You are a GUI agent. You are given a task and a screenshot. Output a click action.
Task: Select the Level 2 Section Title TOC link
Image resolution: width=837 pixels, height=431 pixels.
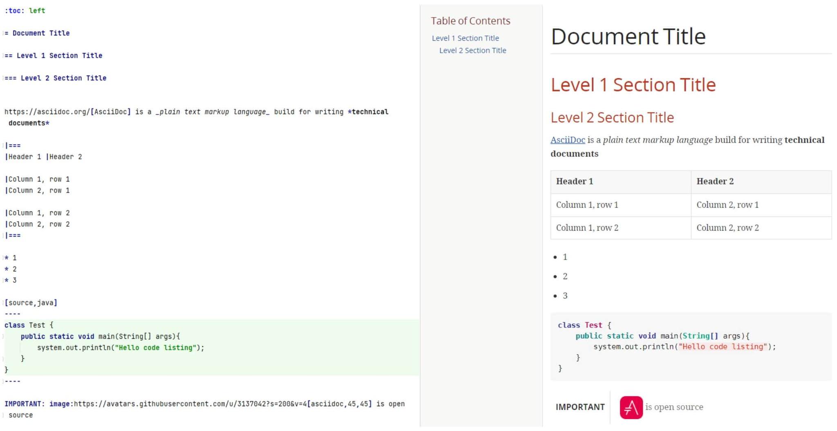(472, 50)
